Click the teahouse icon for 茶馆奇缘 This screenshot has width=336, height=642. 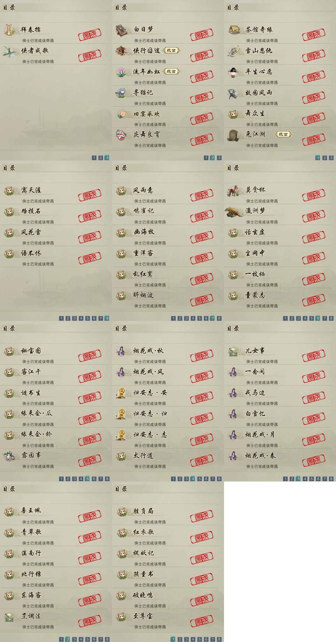click(233, 29)
